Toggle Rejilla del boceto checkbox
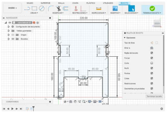 point(152,53)
